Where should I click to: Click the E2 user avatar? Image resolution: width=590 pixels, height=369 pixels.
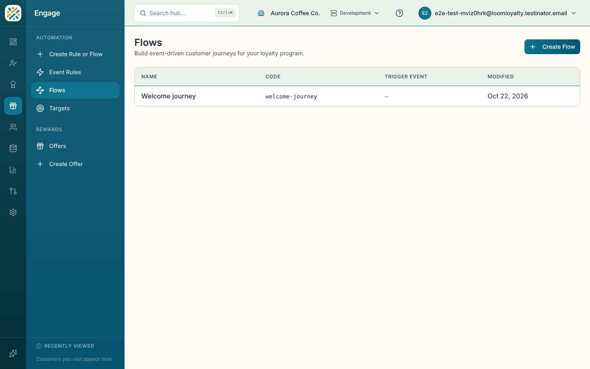coord(425,13)
